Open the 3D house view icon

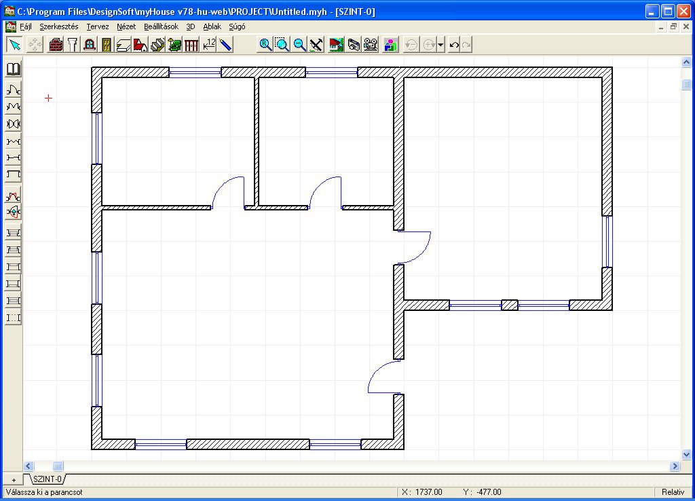(x=337, y=45)
